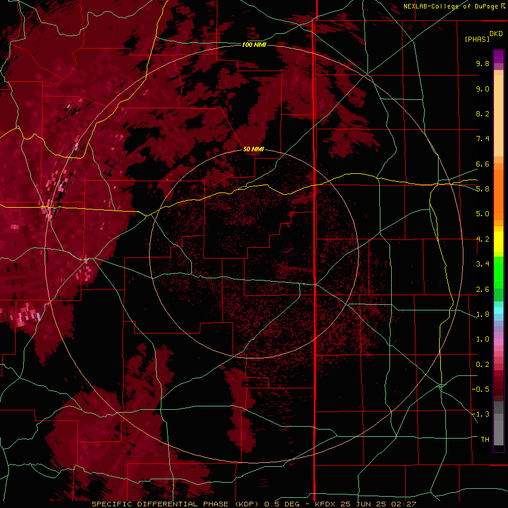Screen dimensions: 508x508
Task: Click the DKD label above color scale
Action: coord(496,34)
